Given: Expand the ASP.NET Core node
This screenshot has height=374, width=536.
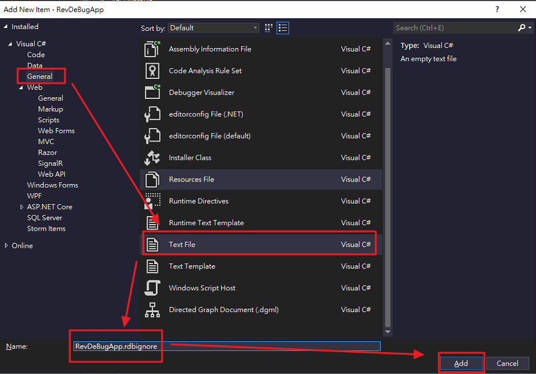Looking at the screenshot, I should coord(22,206).
